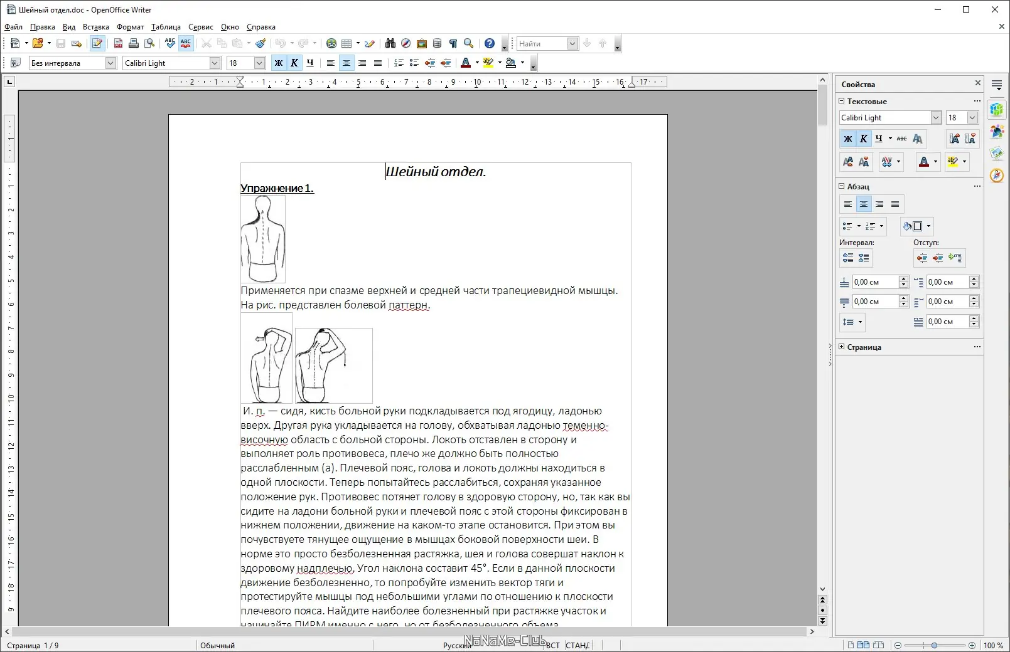Open the Gallery panel in the sidebar
Viewport: 1010px width, 652px height.
coord(996,154)
